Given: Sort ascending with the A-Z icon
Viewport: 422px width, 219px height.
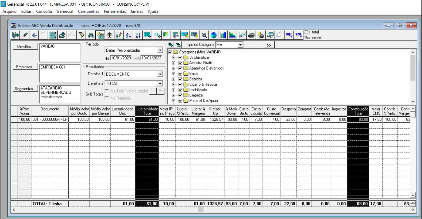Looking at the screenshot, I should (129, 35).
